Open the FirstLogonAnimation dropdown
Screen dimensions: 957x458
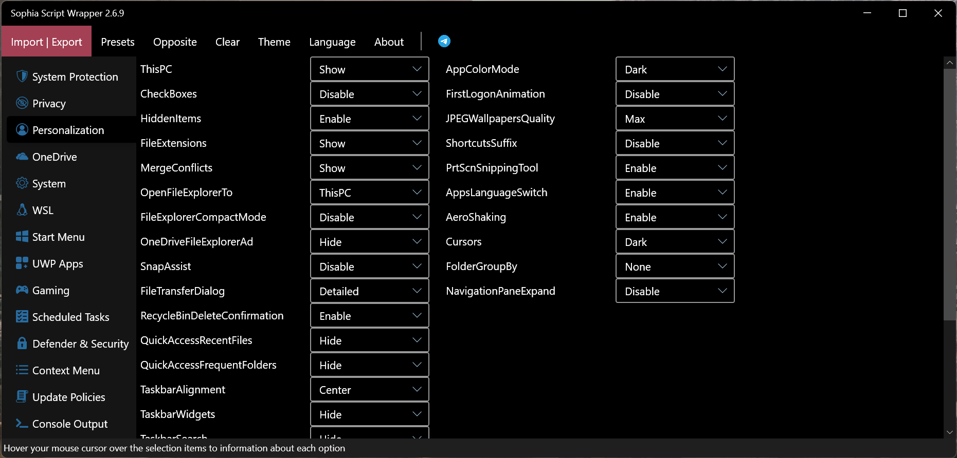point(675,93)
